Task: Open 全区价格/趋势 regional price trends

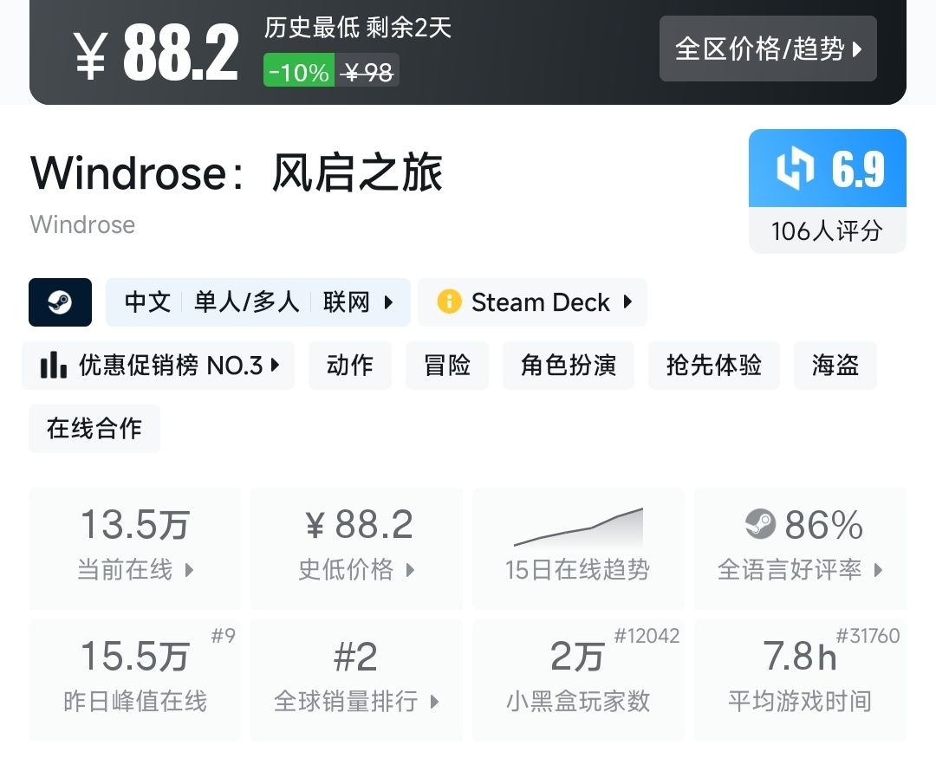Action: pos(768,49)
